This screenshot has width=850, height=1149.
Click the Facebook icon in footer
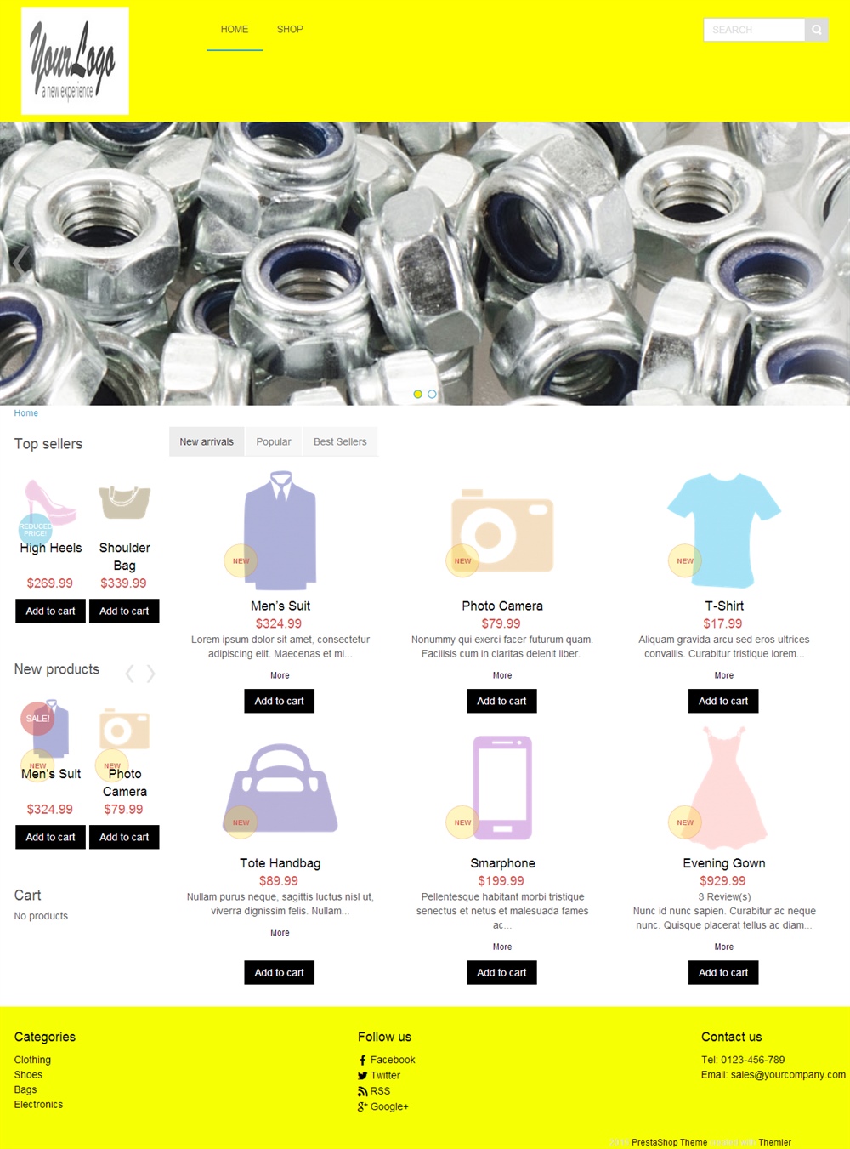362,1061
